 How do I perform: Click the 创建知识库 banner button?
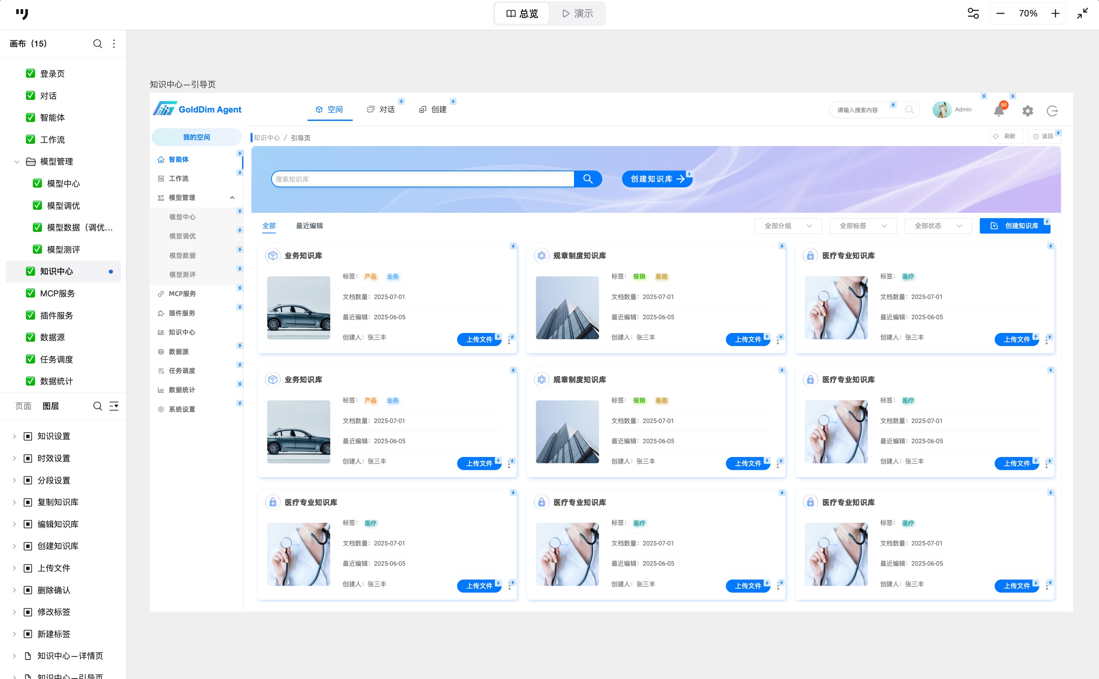pyautogui.click(x=657, y=179)
